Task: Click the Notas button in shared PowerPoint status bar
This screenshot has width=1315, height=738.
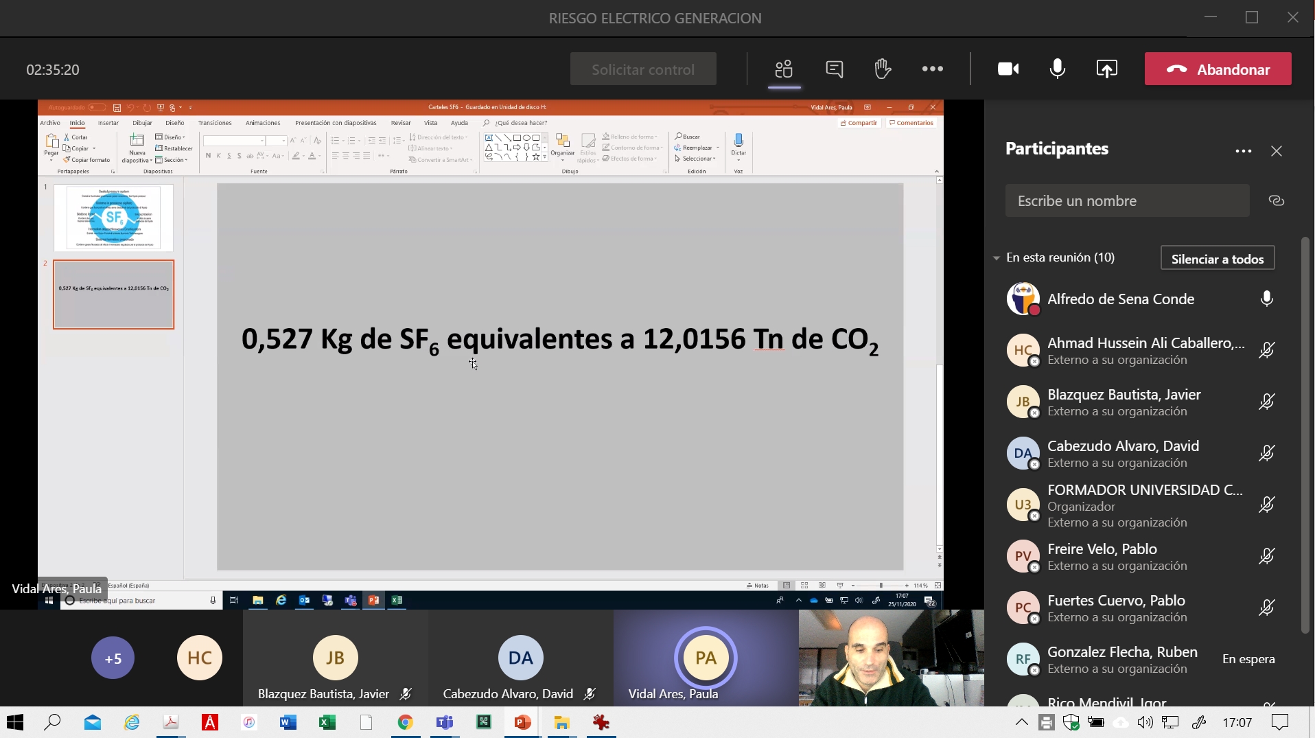Action: (x=758, y=586)
